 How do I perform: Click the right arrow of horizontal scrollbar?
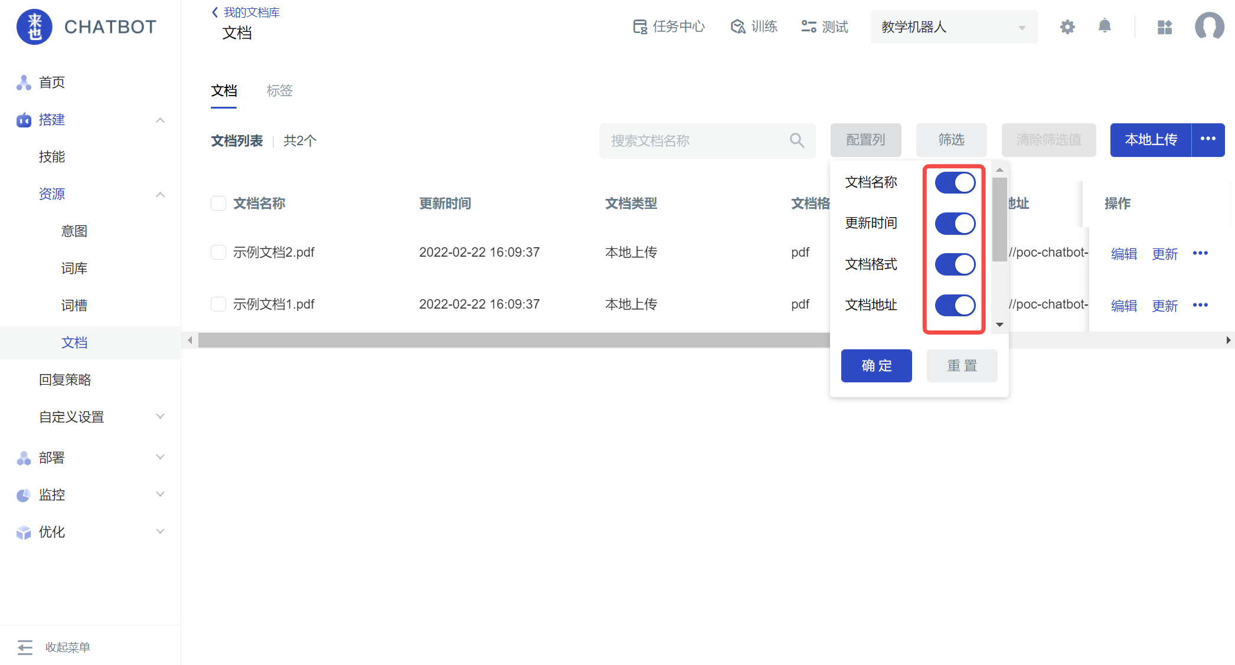pyautogui.click(x=1228, y=340)
